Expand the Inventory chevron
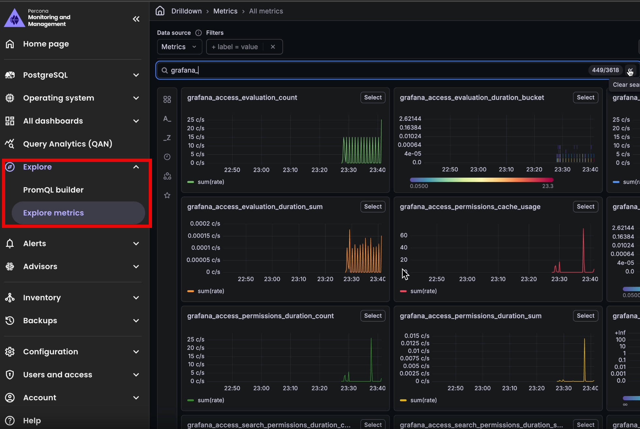 click(136, 297)
